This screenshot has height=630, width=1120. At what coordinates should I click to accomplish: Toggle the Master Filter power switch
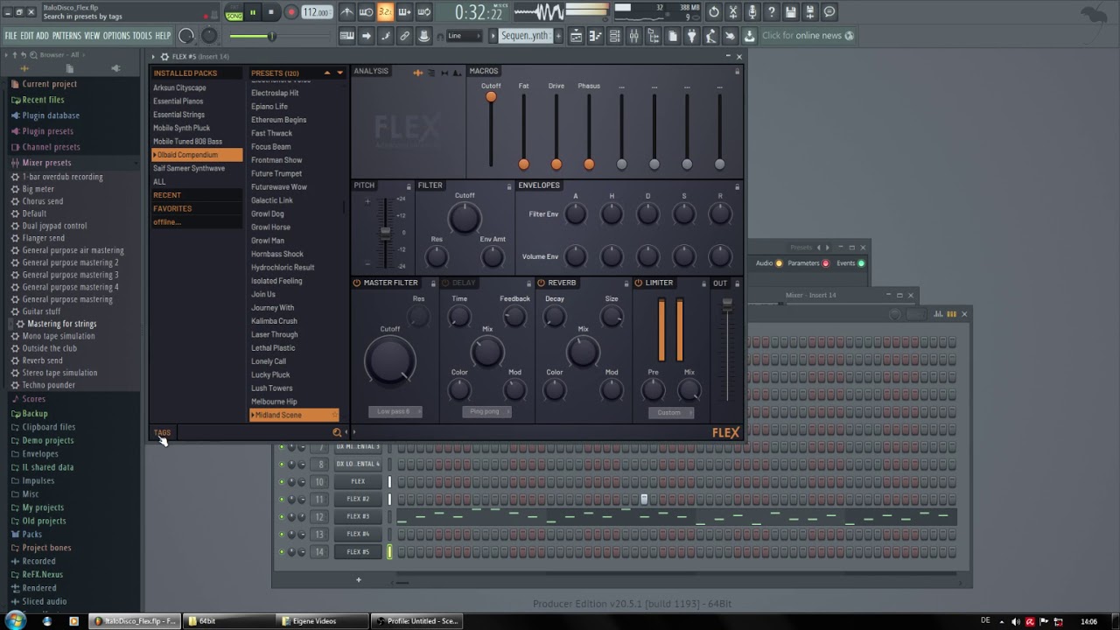click(357, 283)
